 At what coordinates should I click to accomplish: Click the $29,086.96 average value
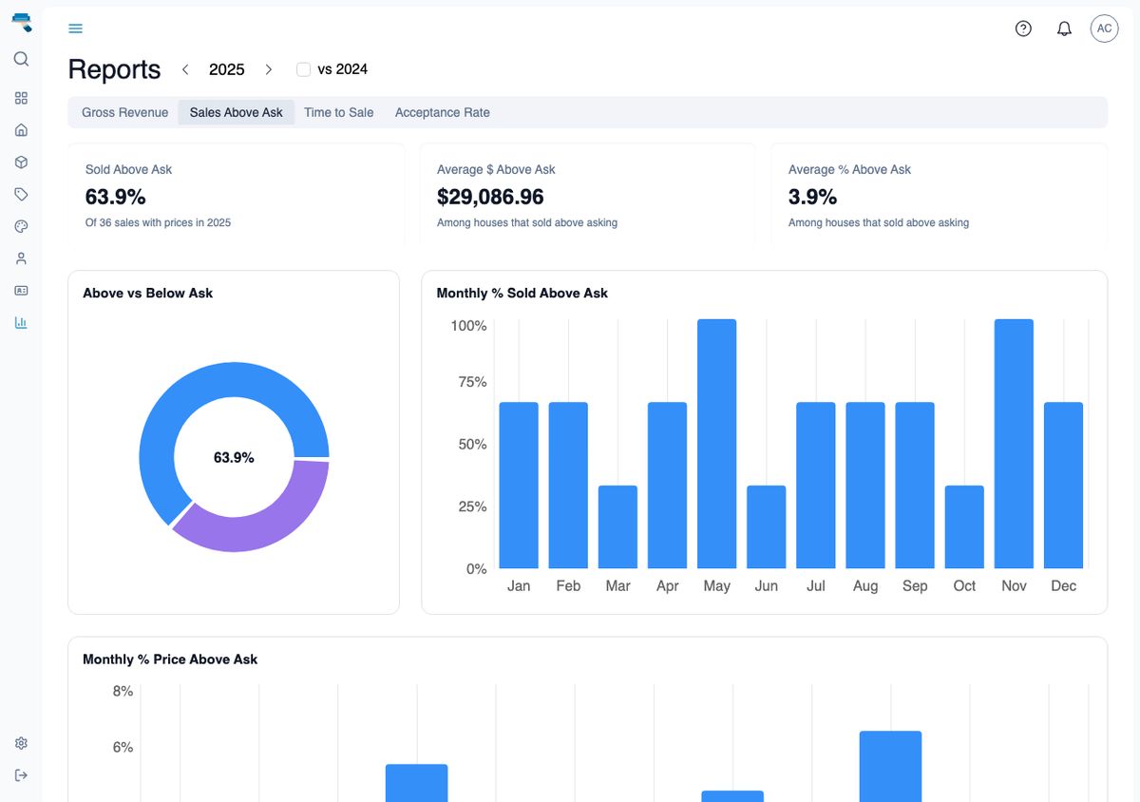click(x=490, y=197)
